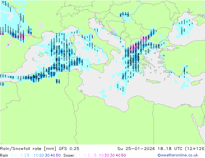Click the island of Corsica on map
The image size is (205, 158).
point(72,39)
